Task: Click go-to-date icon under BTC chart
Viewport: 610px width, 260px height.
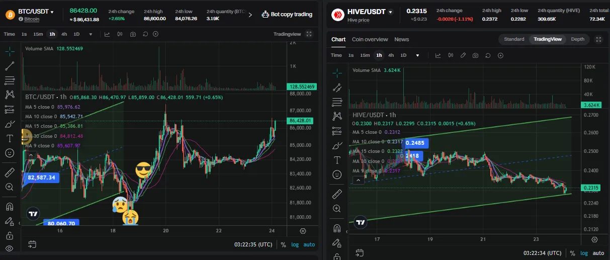Action: click(32, 244)
